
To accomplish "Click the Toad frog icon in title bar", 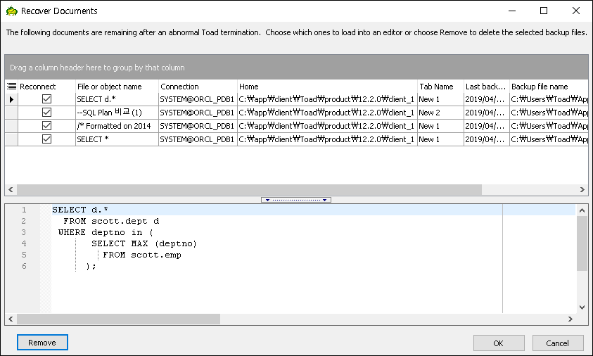I will [x=11, y=11].
